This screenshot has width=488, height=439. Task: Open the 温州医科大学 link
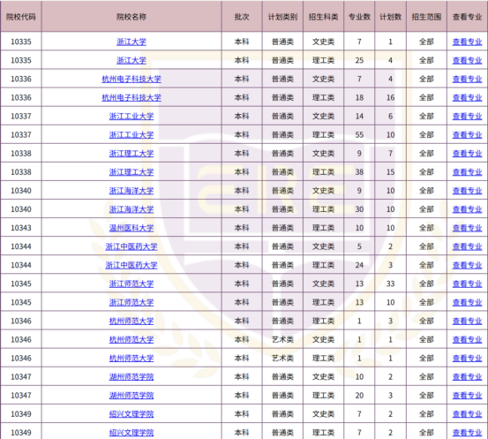pyautogui.click(x=131, y=228)
